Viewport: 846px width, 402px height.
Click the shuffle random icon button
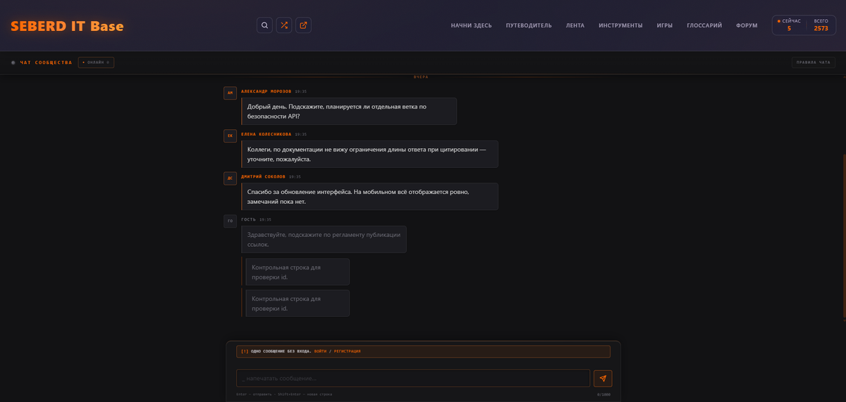(284, 25)
